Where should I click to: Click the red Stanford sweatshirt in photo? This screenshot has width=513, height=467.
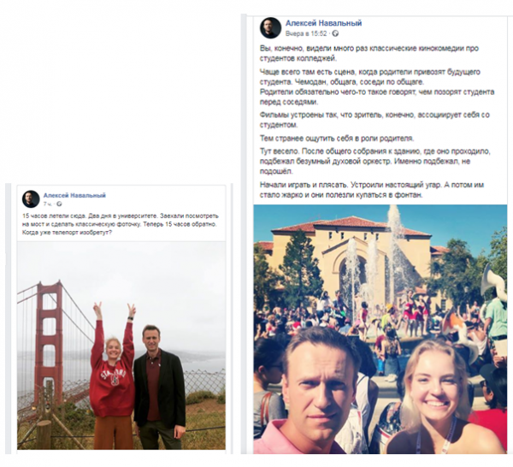click(111, 381)
